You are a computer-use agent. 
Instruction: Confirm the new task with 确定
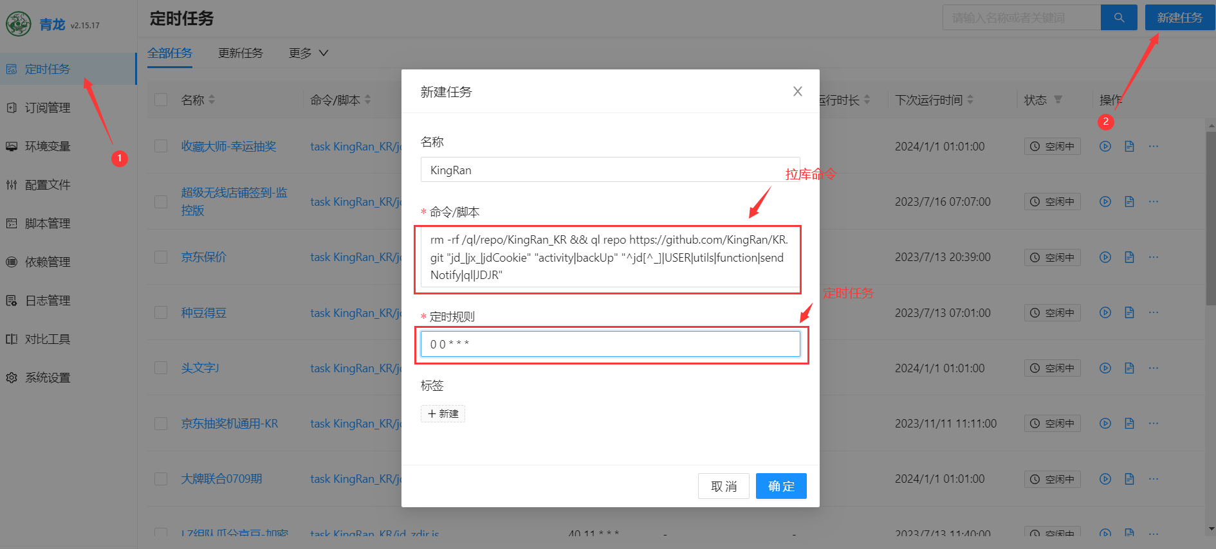[781, 486]
